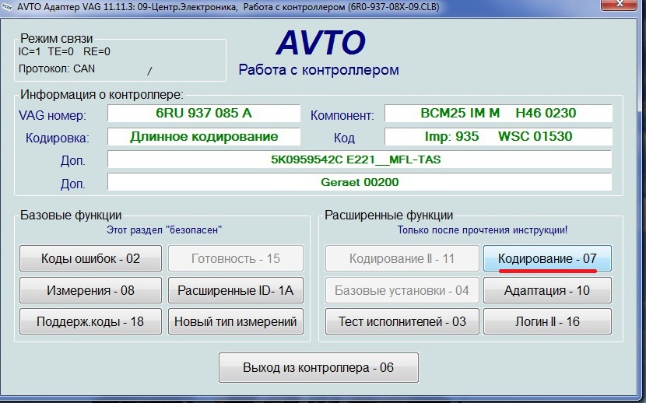Screen dimensions: 646x403
Task: Select Поддерж.коды - 18 button
Action: (x=90, y=321)
